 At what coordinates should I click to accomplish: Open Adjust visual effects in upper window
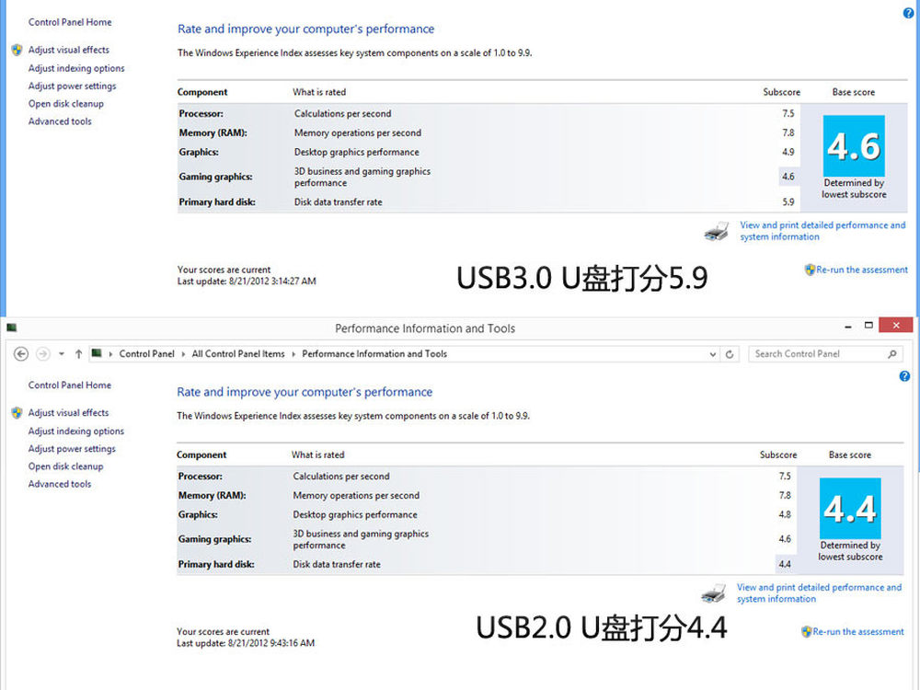[x=69, y=50]
